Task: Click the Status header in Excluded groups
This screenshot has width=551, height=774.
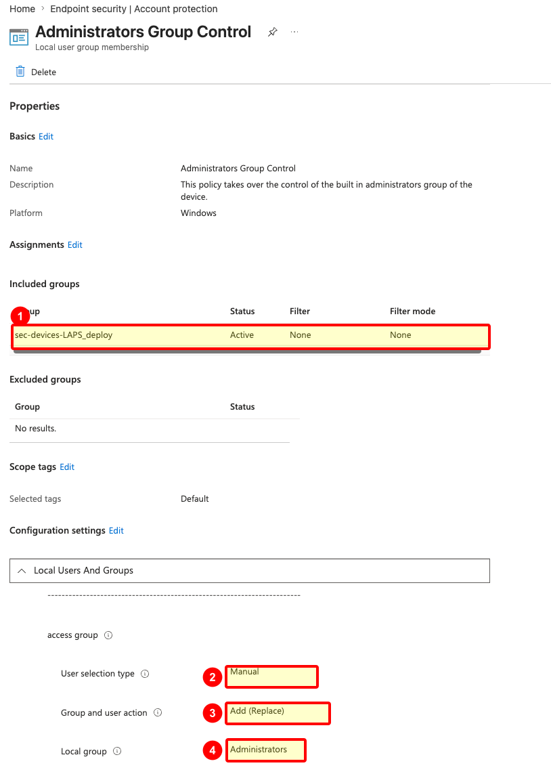Action: [242, 407]
